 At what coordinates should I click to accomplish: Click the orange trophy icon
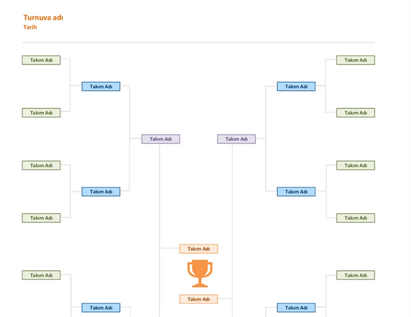[200, 273]
